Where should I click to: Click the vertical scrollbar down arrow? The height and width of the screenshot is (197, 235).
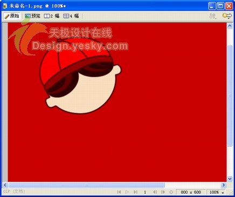[x=230, y=179]
